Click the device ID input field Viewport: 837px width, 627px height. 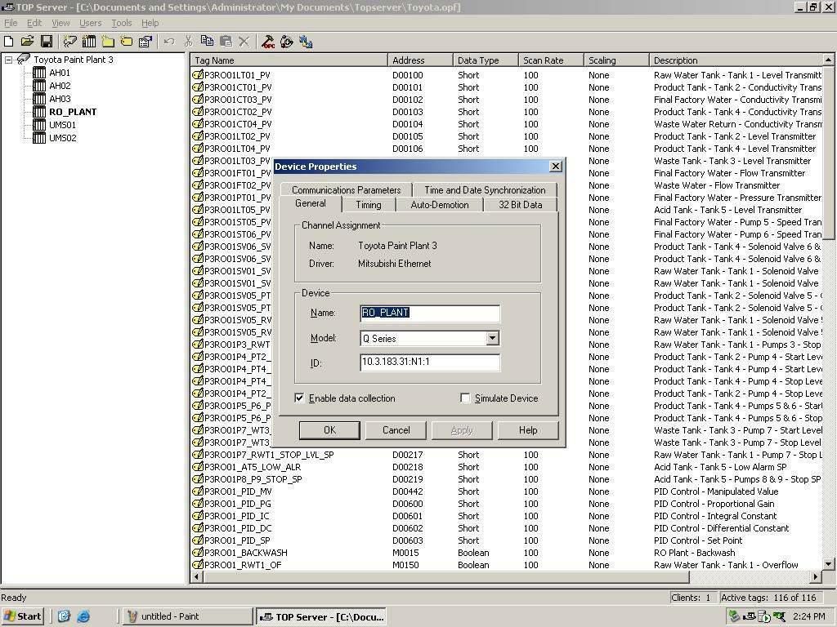430,362
